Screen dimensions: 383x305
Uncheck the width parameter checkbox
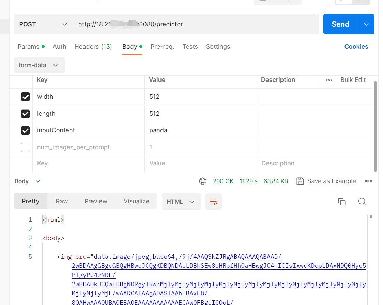(x=26, y=97)
